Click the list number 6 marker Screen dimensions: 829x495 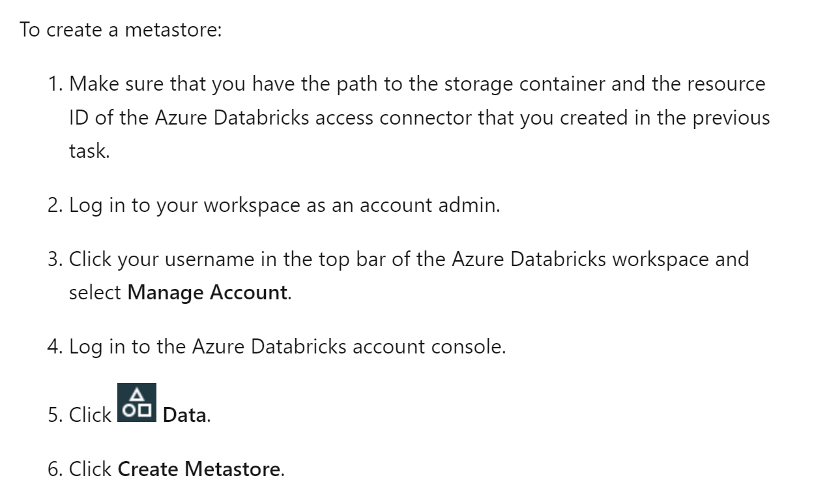point(55,469)
